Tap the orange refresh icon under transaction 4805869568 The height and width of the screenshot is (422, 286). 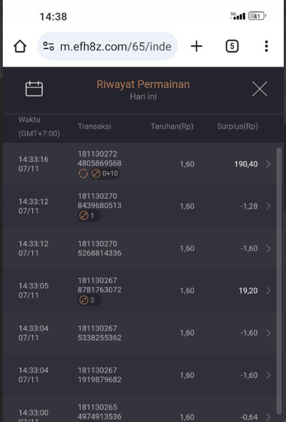83,174
